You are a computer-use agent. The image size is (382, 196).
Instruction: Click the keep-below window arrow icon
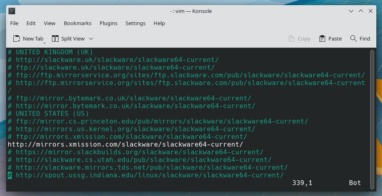point(351,11)
